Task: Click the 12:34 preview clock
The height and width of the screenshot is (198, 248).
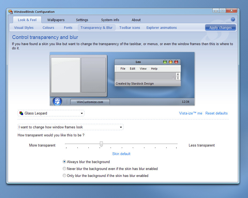Action: 185,102
